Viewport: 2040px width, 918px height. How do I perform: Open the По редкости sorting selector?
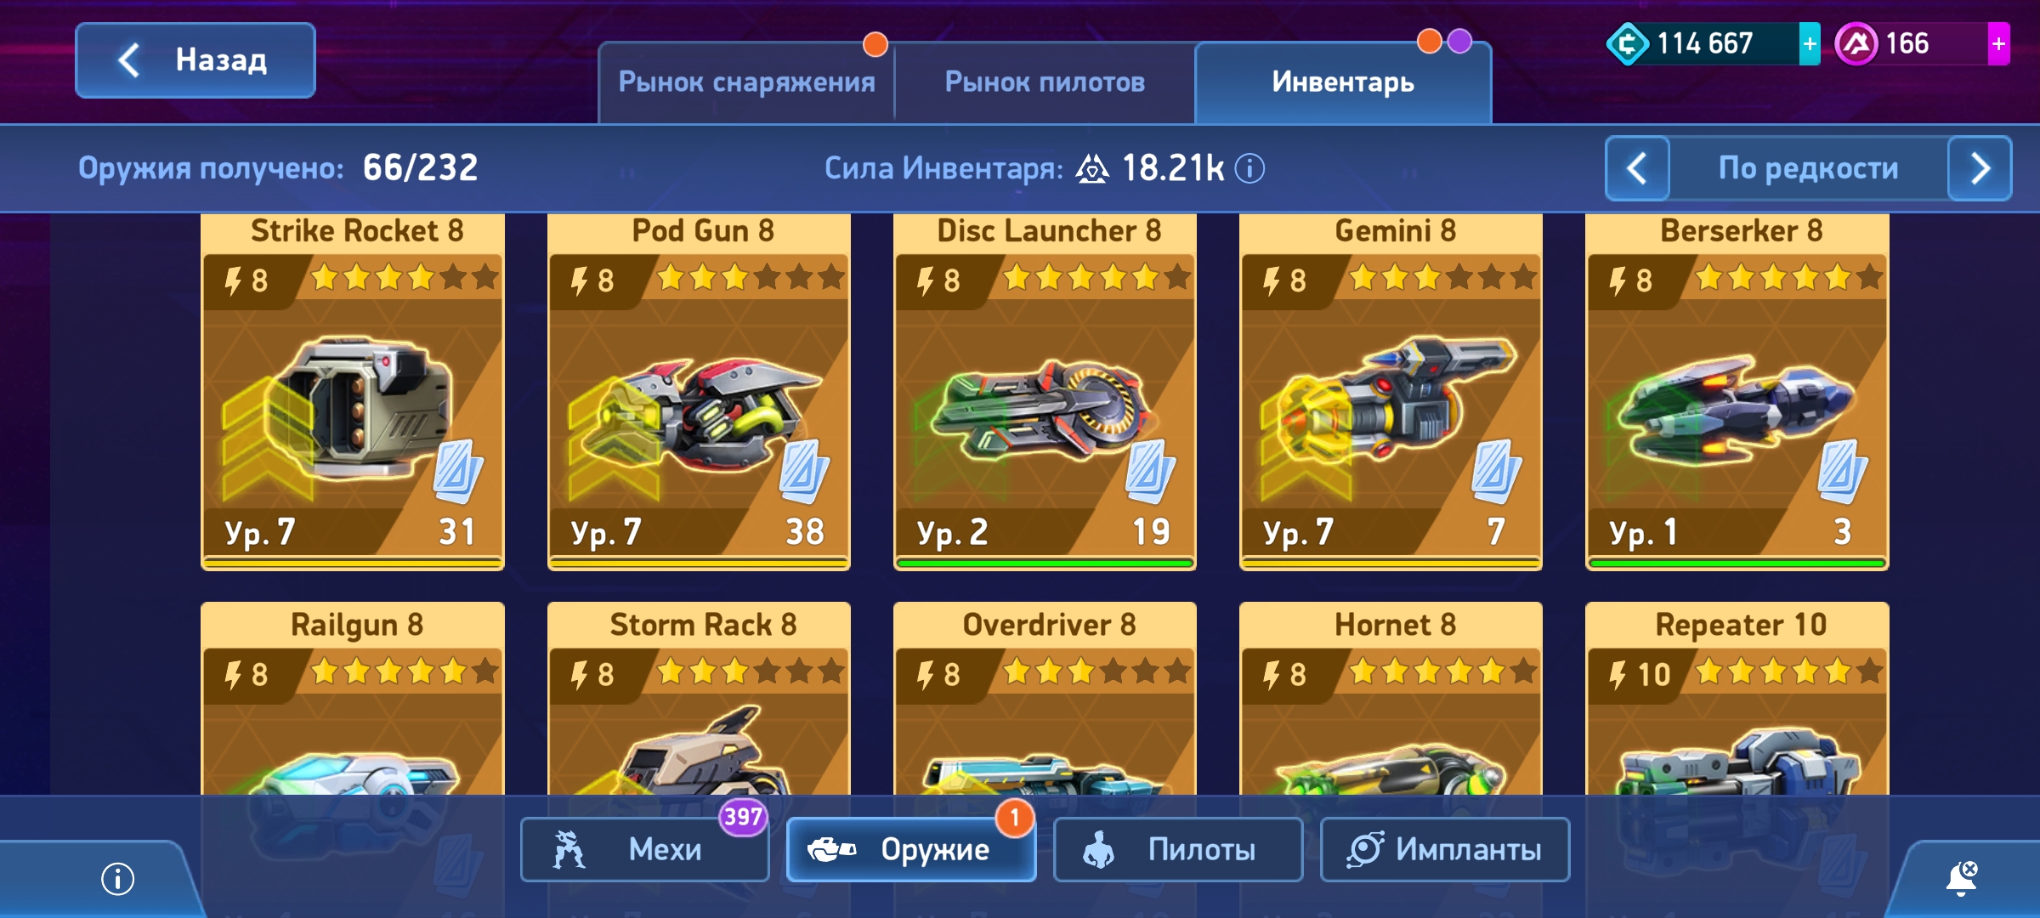coord(1808,168)
